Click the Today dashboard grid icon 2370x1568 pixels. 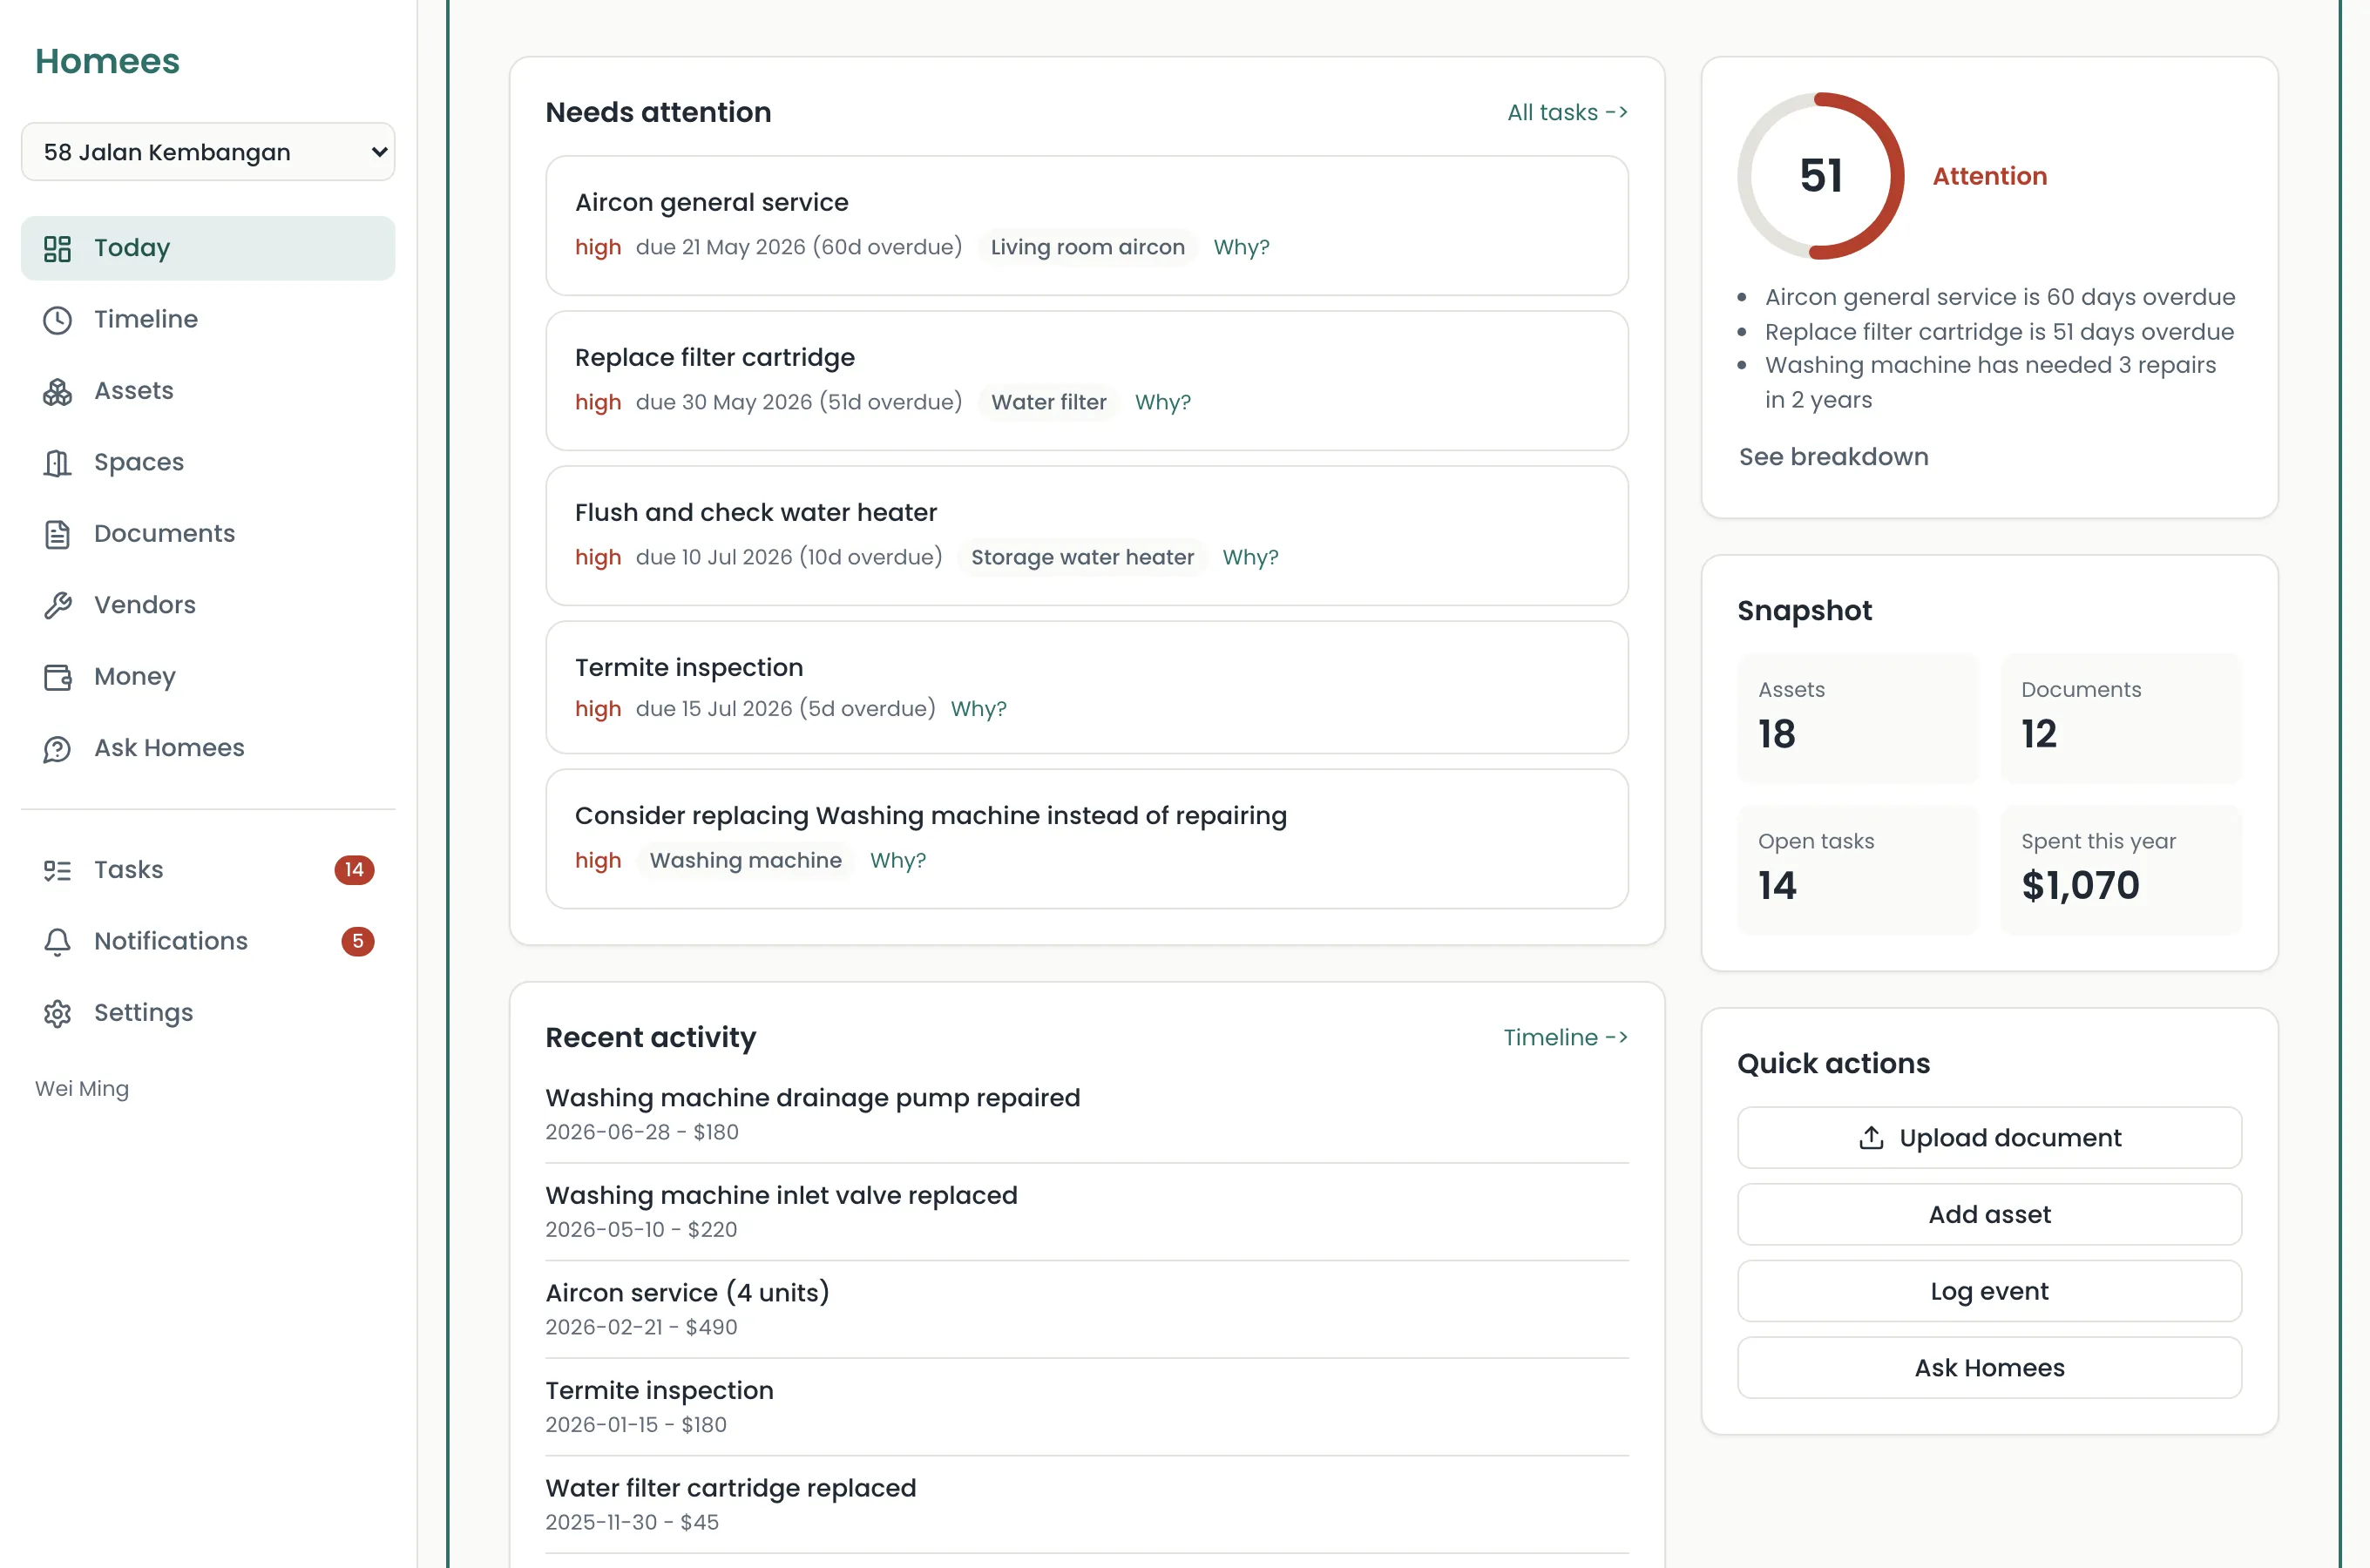pyautogui.click(x=57, y=248)
